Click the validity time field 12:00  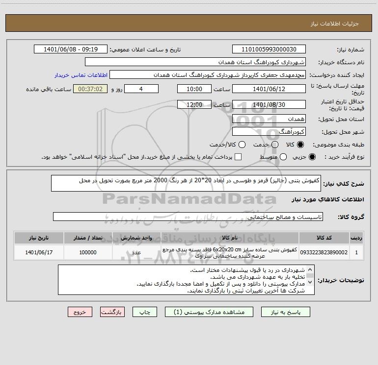[194, 105]
